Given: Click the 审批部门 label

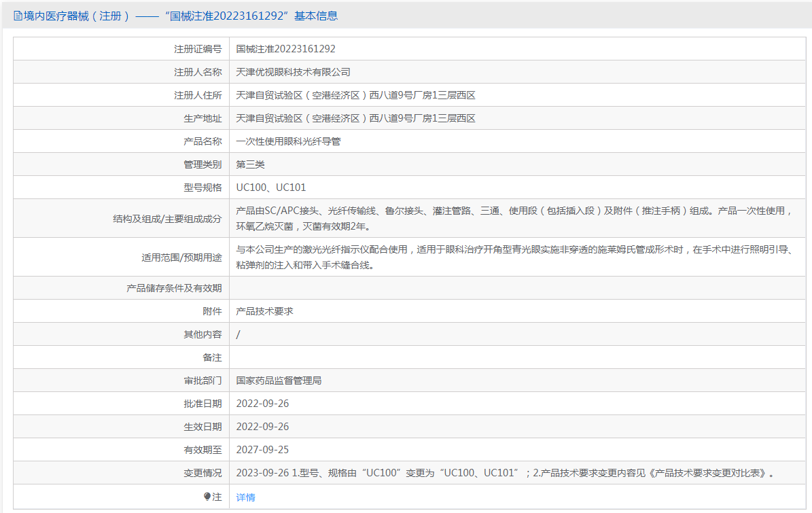Looking at the screenshot, I should point(202,381).
